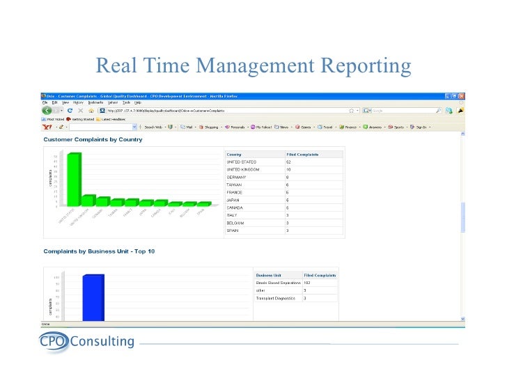Open the Help menu

tap(138, 102)
